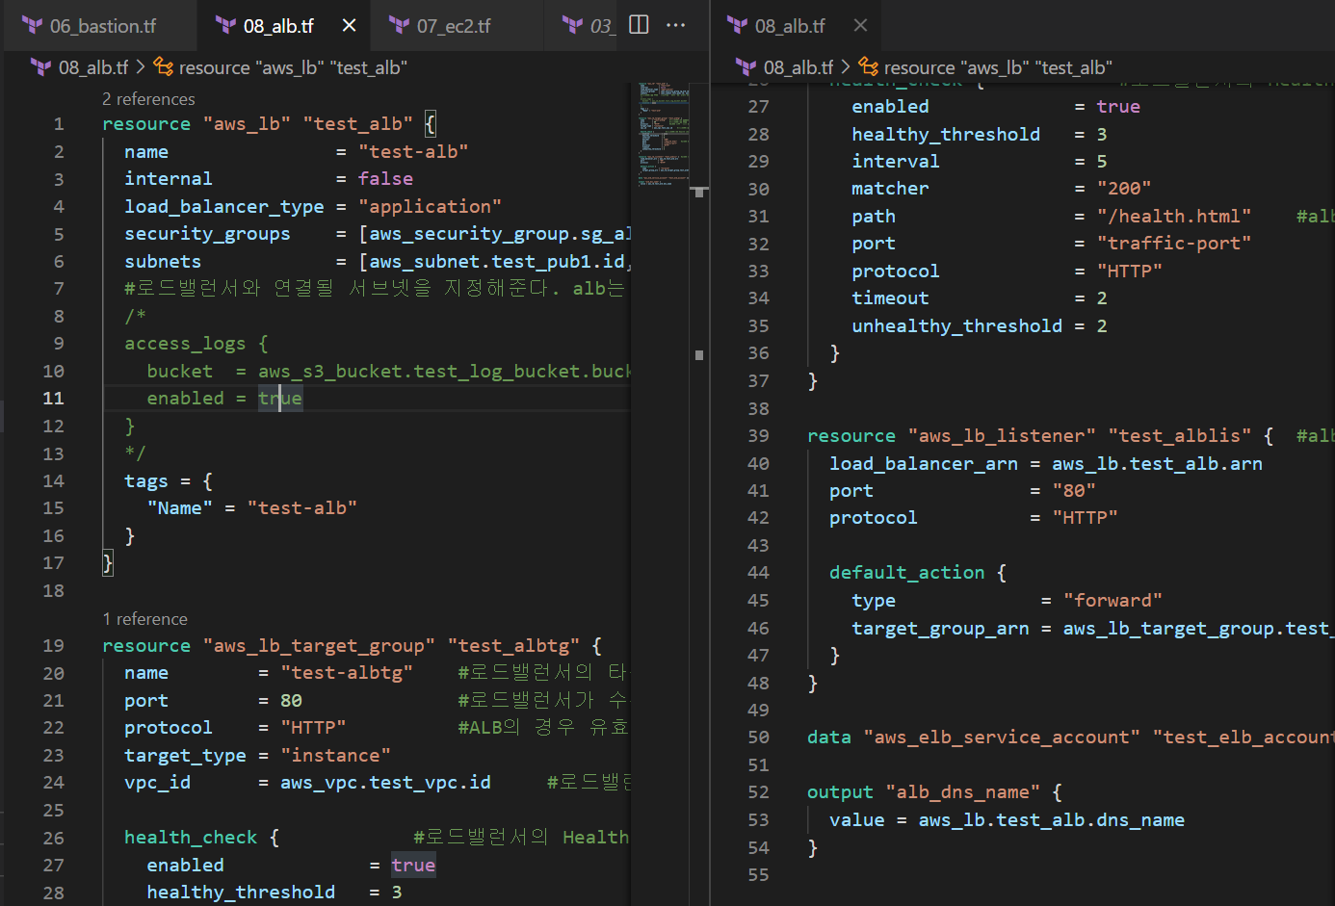Click the highlighted 'true' on line 11
Image resolution: width=1335 pixels, height=906 pixels.
tap(280, 399)
